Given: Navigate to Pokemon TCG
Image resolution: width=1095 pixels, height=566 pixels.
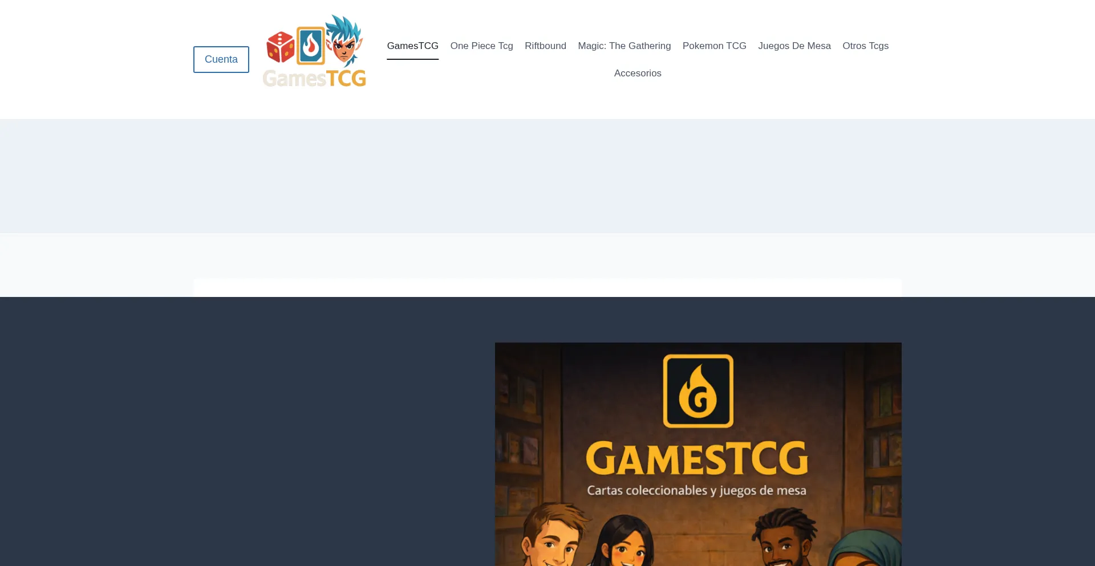Looking at the screenshot, I should tap(715, 46).
